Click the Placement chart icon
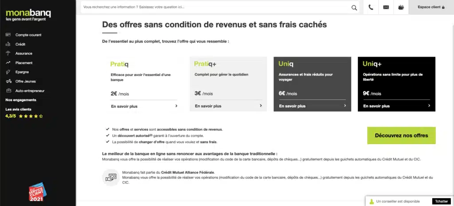 coord(8,63)
